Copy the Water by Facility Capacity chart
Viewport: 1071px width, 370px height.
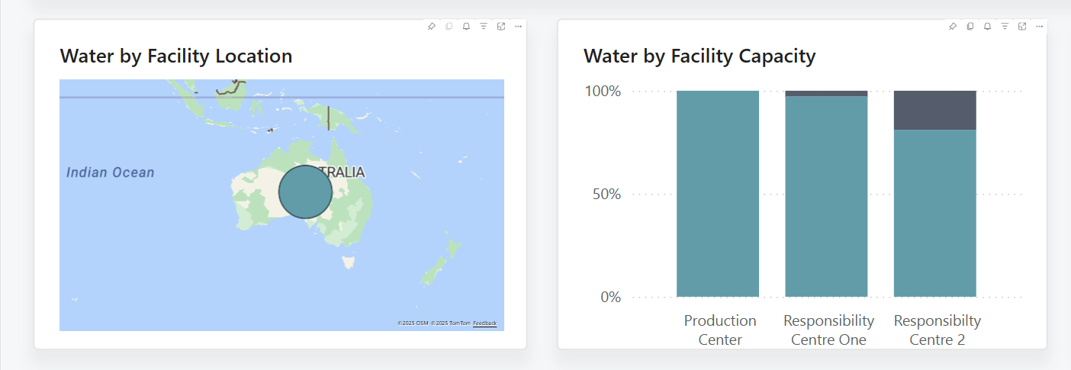[970, 27]
